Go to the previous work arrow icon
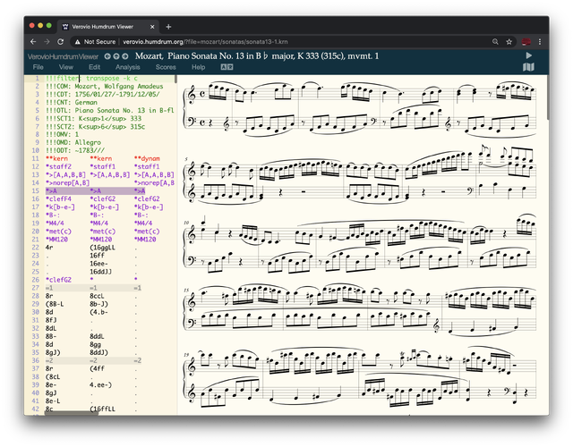Screen dimensions: 573x447 [x=109, y=56]
